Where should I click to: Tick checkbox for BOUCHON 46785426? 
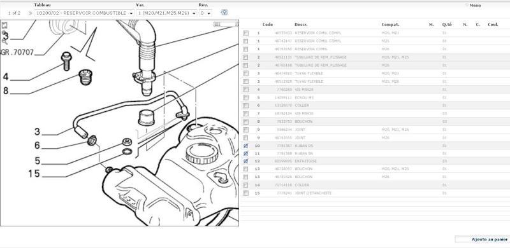click(x=245, y=177)
